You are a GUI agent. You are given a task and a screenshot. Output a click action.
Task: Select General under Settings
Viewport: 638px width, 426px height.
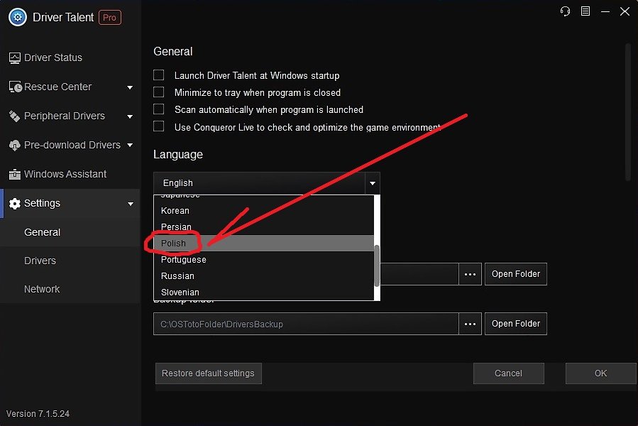click(70, 232)
